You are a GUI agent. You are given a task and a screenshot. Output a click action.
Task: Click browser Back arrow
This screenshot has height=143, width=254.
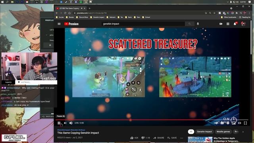tap(57, 13)
